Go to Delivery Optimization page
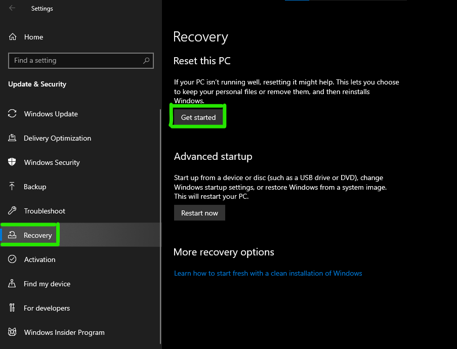Image resolution: width=457 pixels, height=349 pixels. (x=81, y=138)
